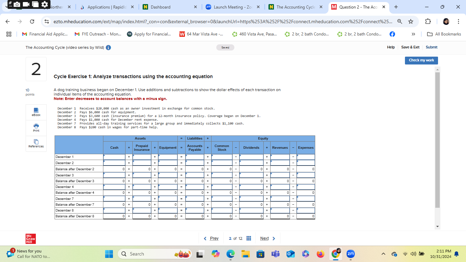Open the Apply for Financial... bookmark
Screen dimensions: 466x262
point(149,34)
